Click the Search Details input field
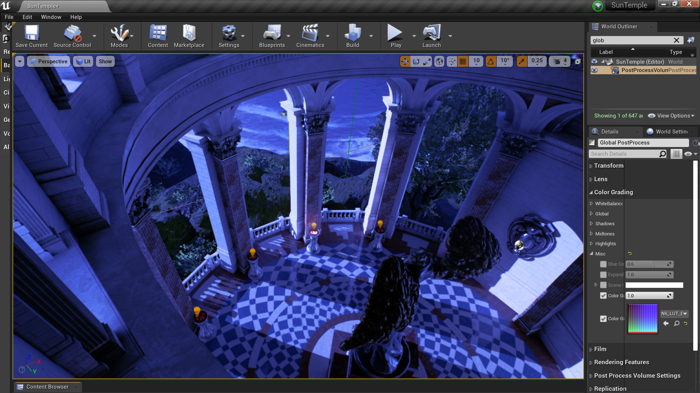The height and width of the screenshot is (393, 700). click(622, 154)
